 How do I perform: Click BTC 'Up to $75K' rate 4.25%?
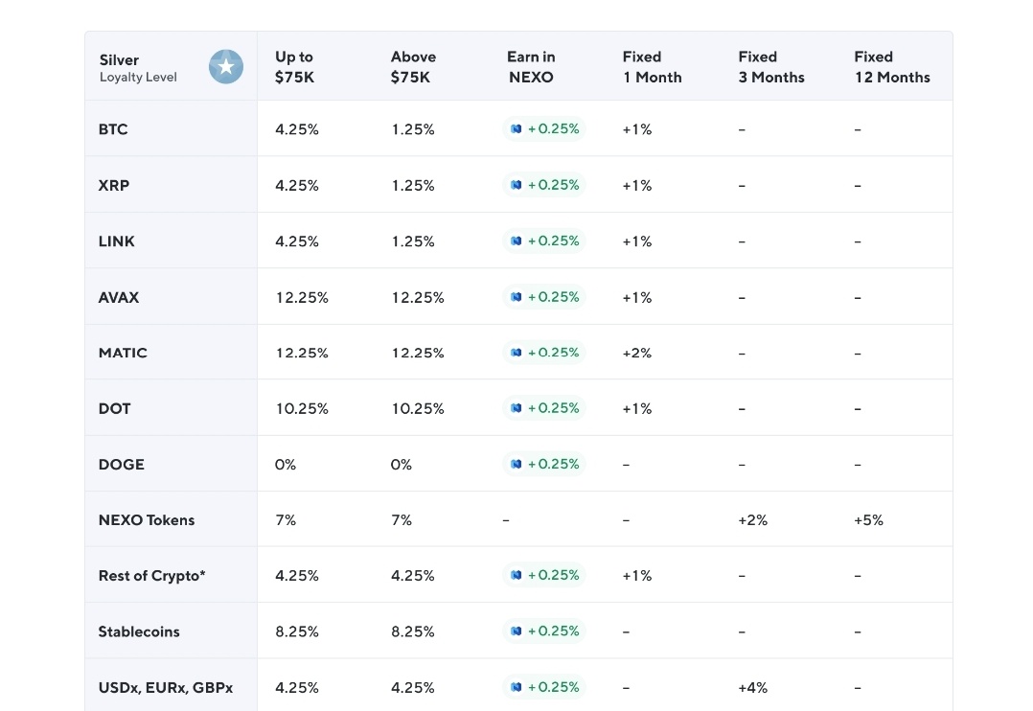[x=297, y=129]
